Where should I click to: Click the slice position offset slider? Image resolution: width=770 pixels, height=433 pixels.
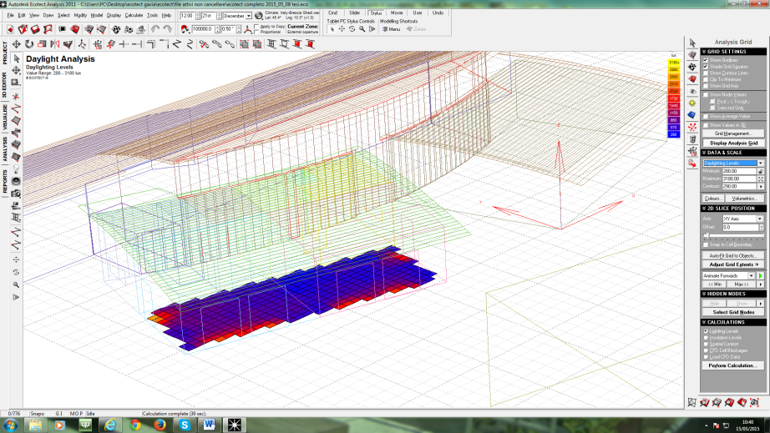[x=733, y=236]
